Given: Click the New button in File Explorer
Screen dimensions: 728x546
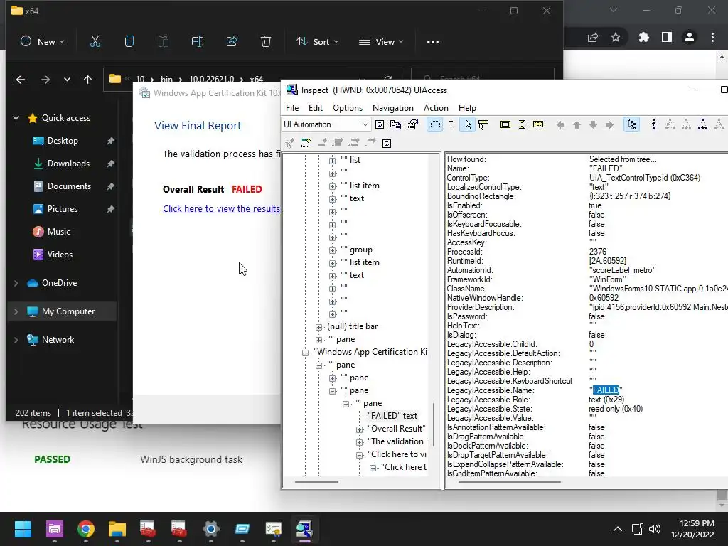Looking at the screenshot, I should click(x=42, y=41).
